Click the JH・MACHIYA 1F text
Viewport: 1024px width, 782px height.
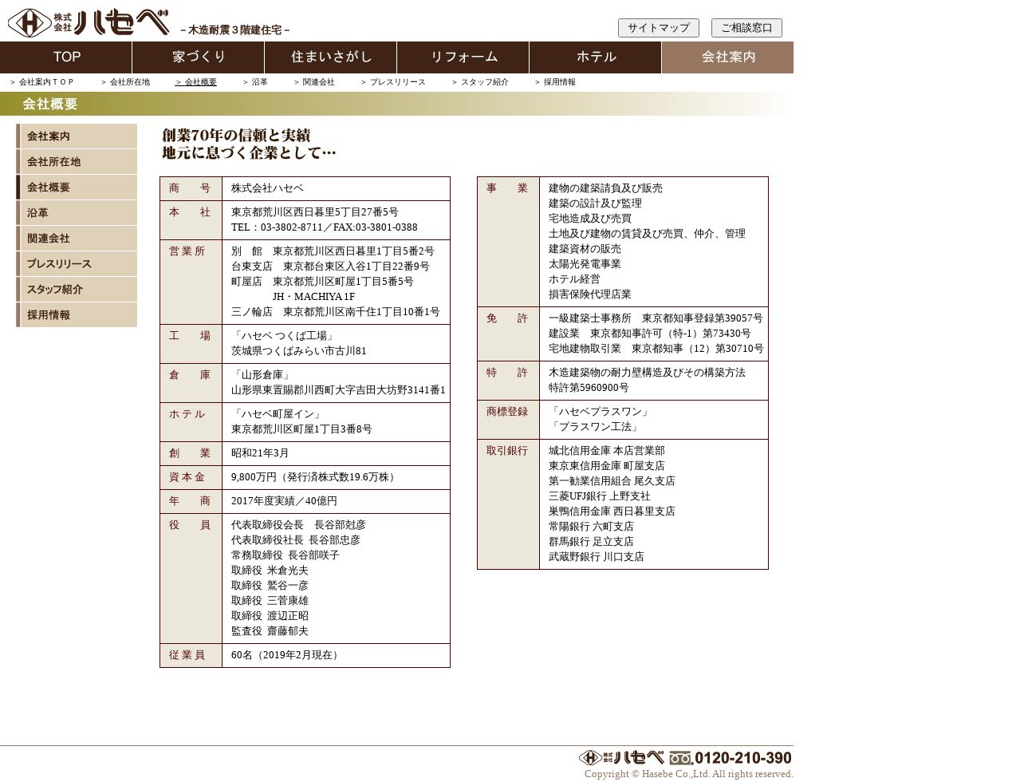tap(313, 297)
